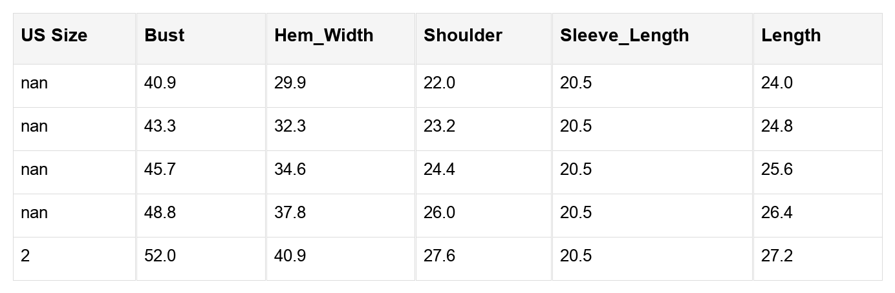The height and width of the screenshot is (293, 895).
Task: Select the Hem_Width column header
Action: (323, 35)
